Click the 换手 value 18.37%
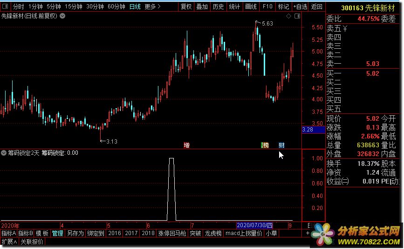This screenshot has height=249, width=404. coord(369,164)
